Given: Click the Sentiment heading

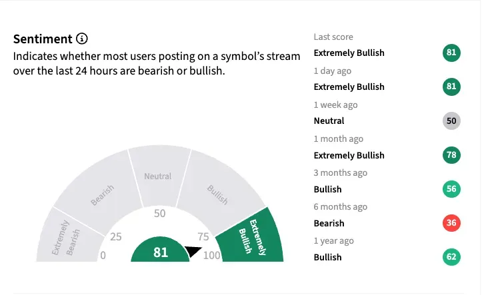Looking at the screenshot, I should point(41,39).
